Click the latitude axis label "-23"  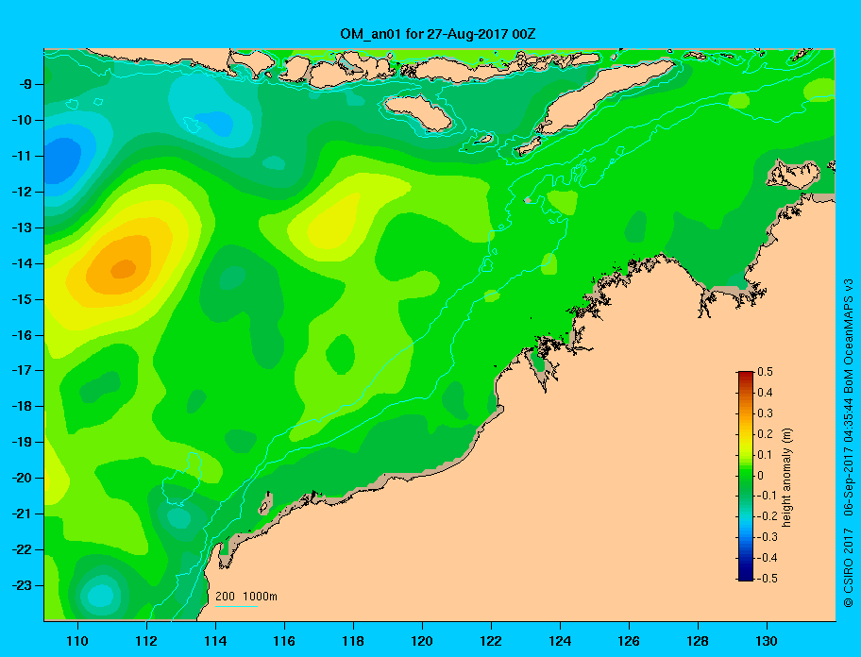(x=22, y=585)
